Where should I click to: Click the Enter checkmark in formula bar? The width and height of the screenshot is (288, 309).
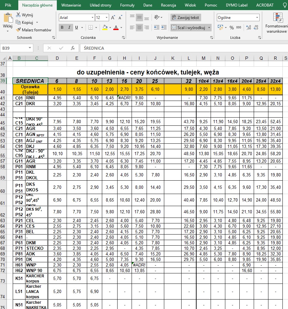click(x=61, y=48)
